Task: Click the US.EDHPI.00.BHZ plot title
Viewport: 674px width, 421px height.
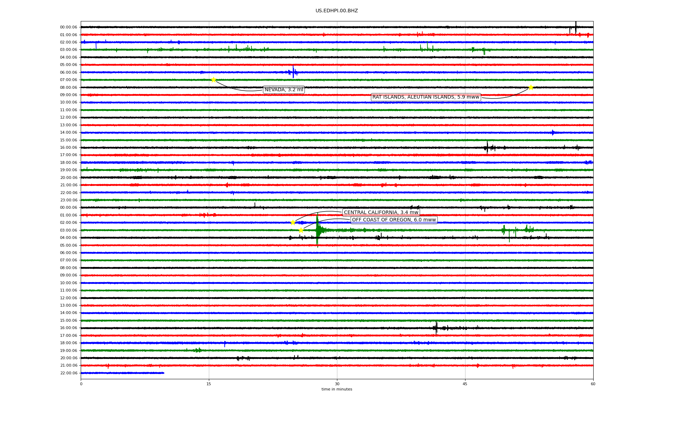Action: pyautogui.click(x=337, y=11)
